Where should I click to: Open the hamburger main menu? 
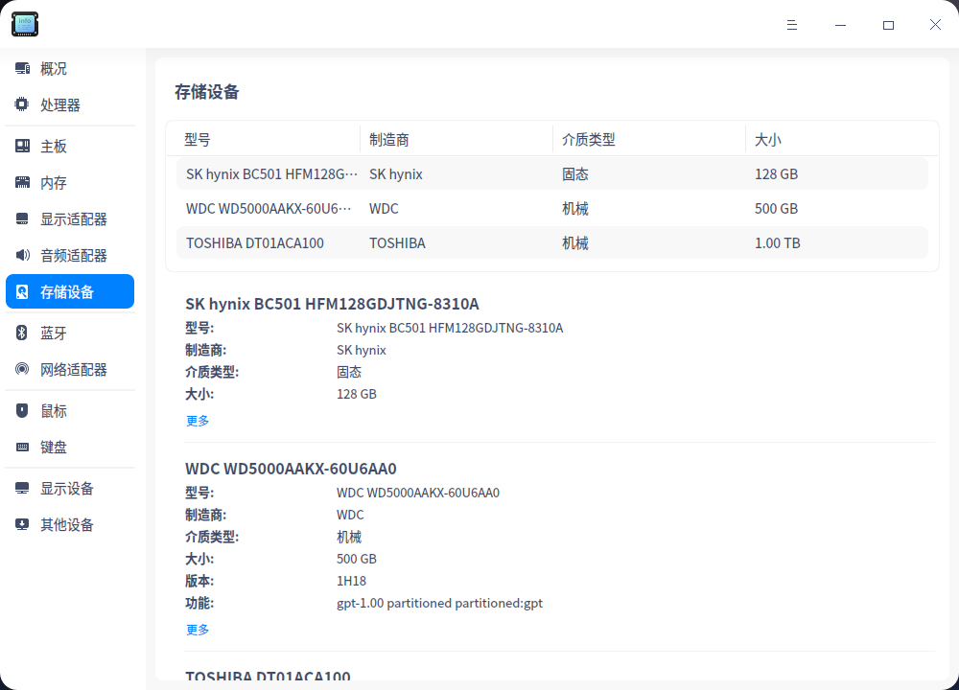(792, 25)
